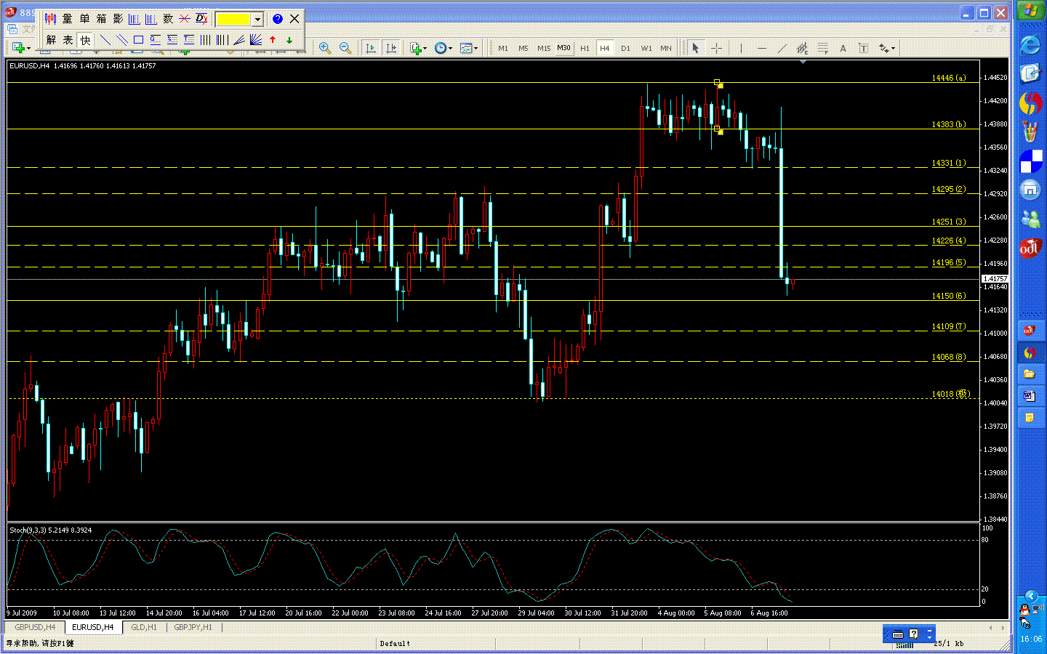The image size is (1047, 654).
Task: Switch to H1 timeframe
Action: pyautogui.click(x=585, y=48)
